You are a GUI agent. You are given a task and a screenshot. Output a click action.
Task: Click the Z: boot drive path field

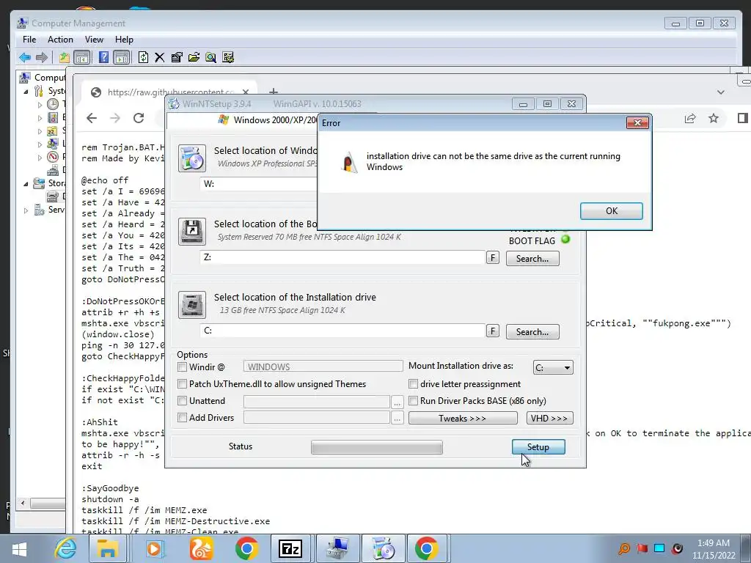342,257
